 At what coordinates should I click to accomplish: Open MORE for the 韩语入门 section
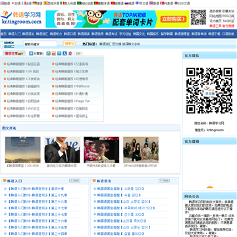pyautogui.click(x=74, y=180)
